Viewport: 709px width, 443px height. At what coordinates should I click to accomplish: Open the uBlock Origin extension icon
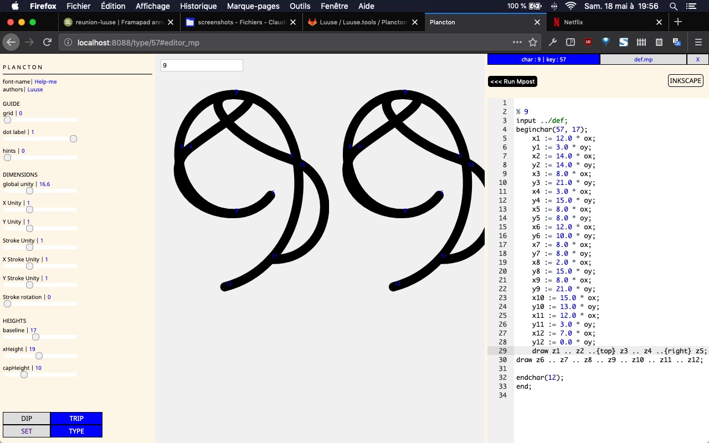point(588,42)
